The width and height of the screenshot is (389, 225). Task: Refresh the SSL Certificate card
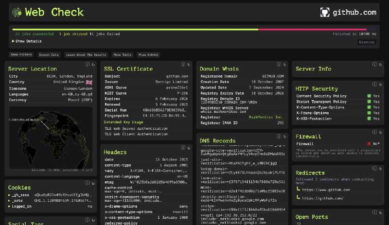[189, 65]
